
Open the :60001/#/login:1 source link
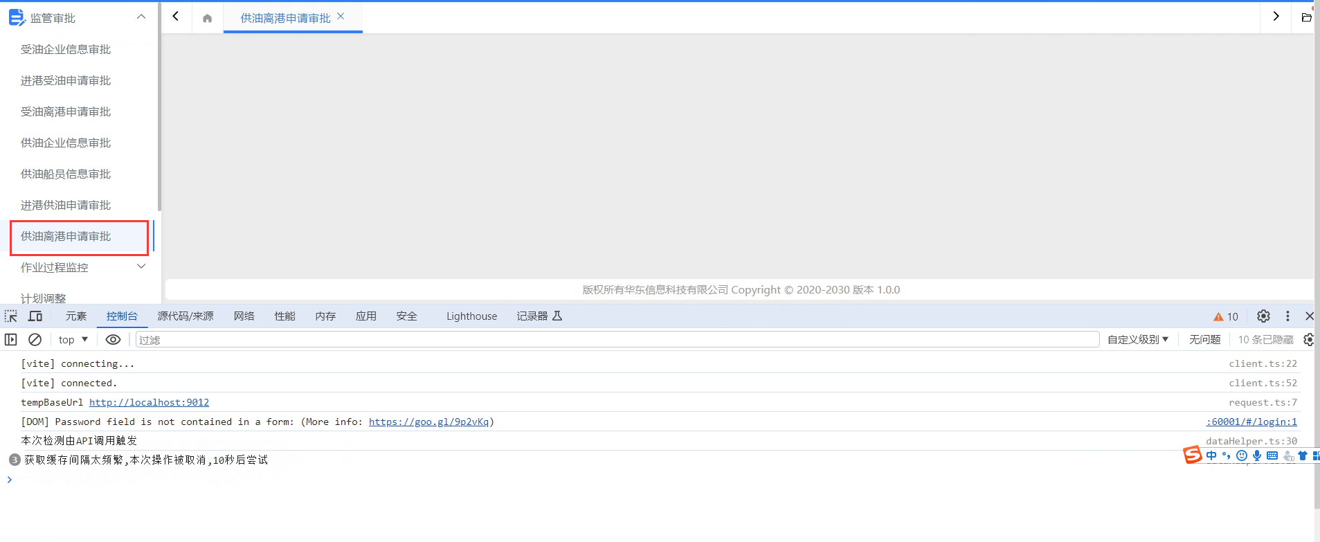click(x=1251, y=422)
